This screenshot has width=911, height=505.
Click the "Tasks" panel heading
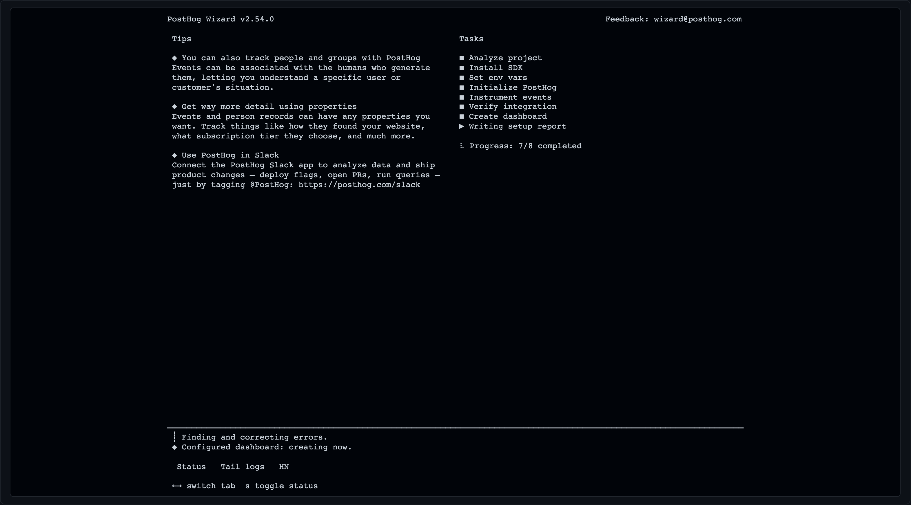pyautogui.click(x=471, y=39)
